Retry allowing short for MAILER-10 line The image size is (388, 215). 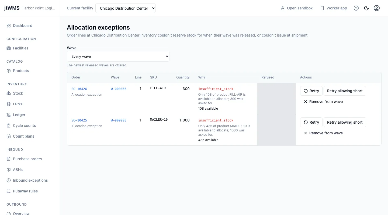345,122
